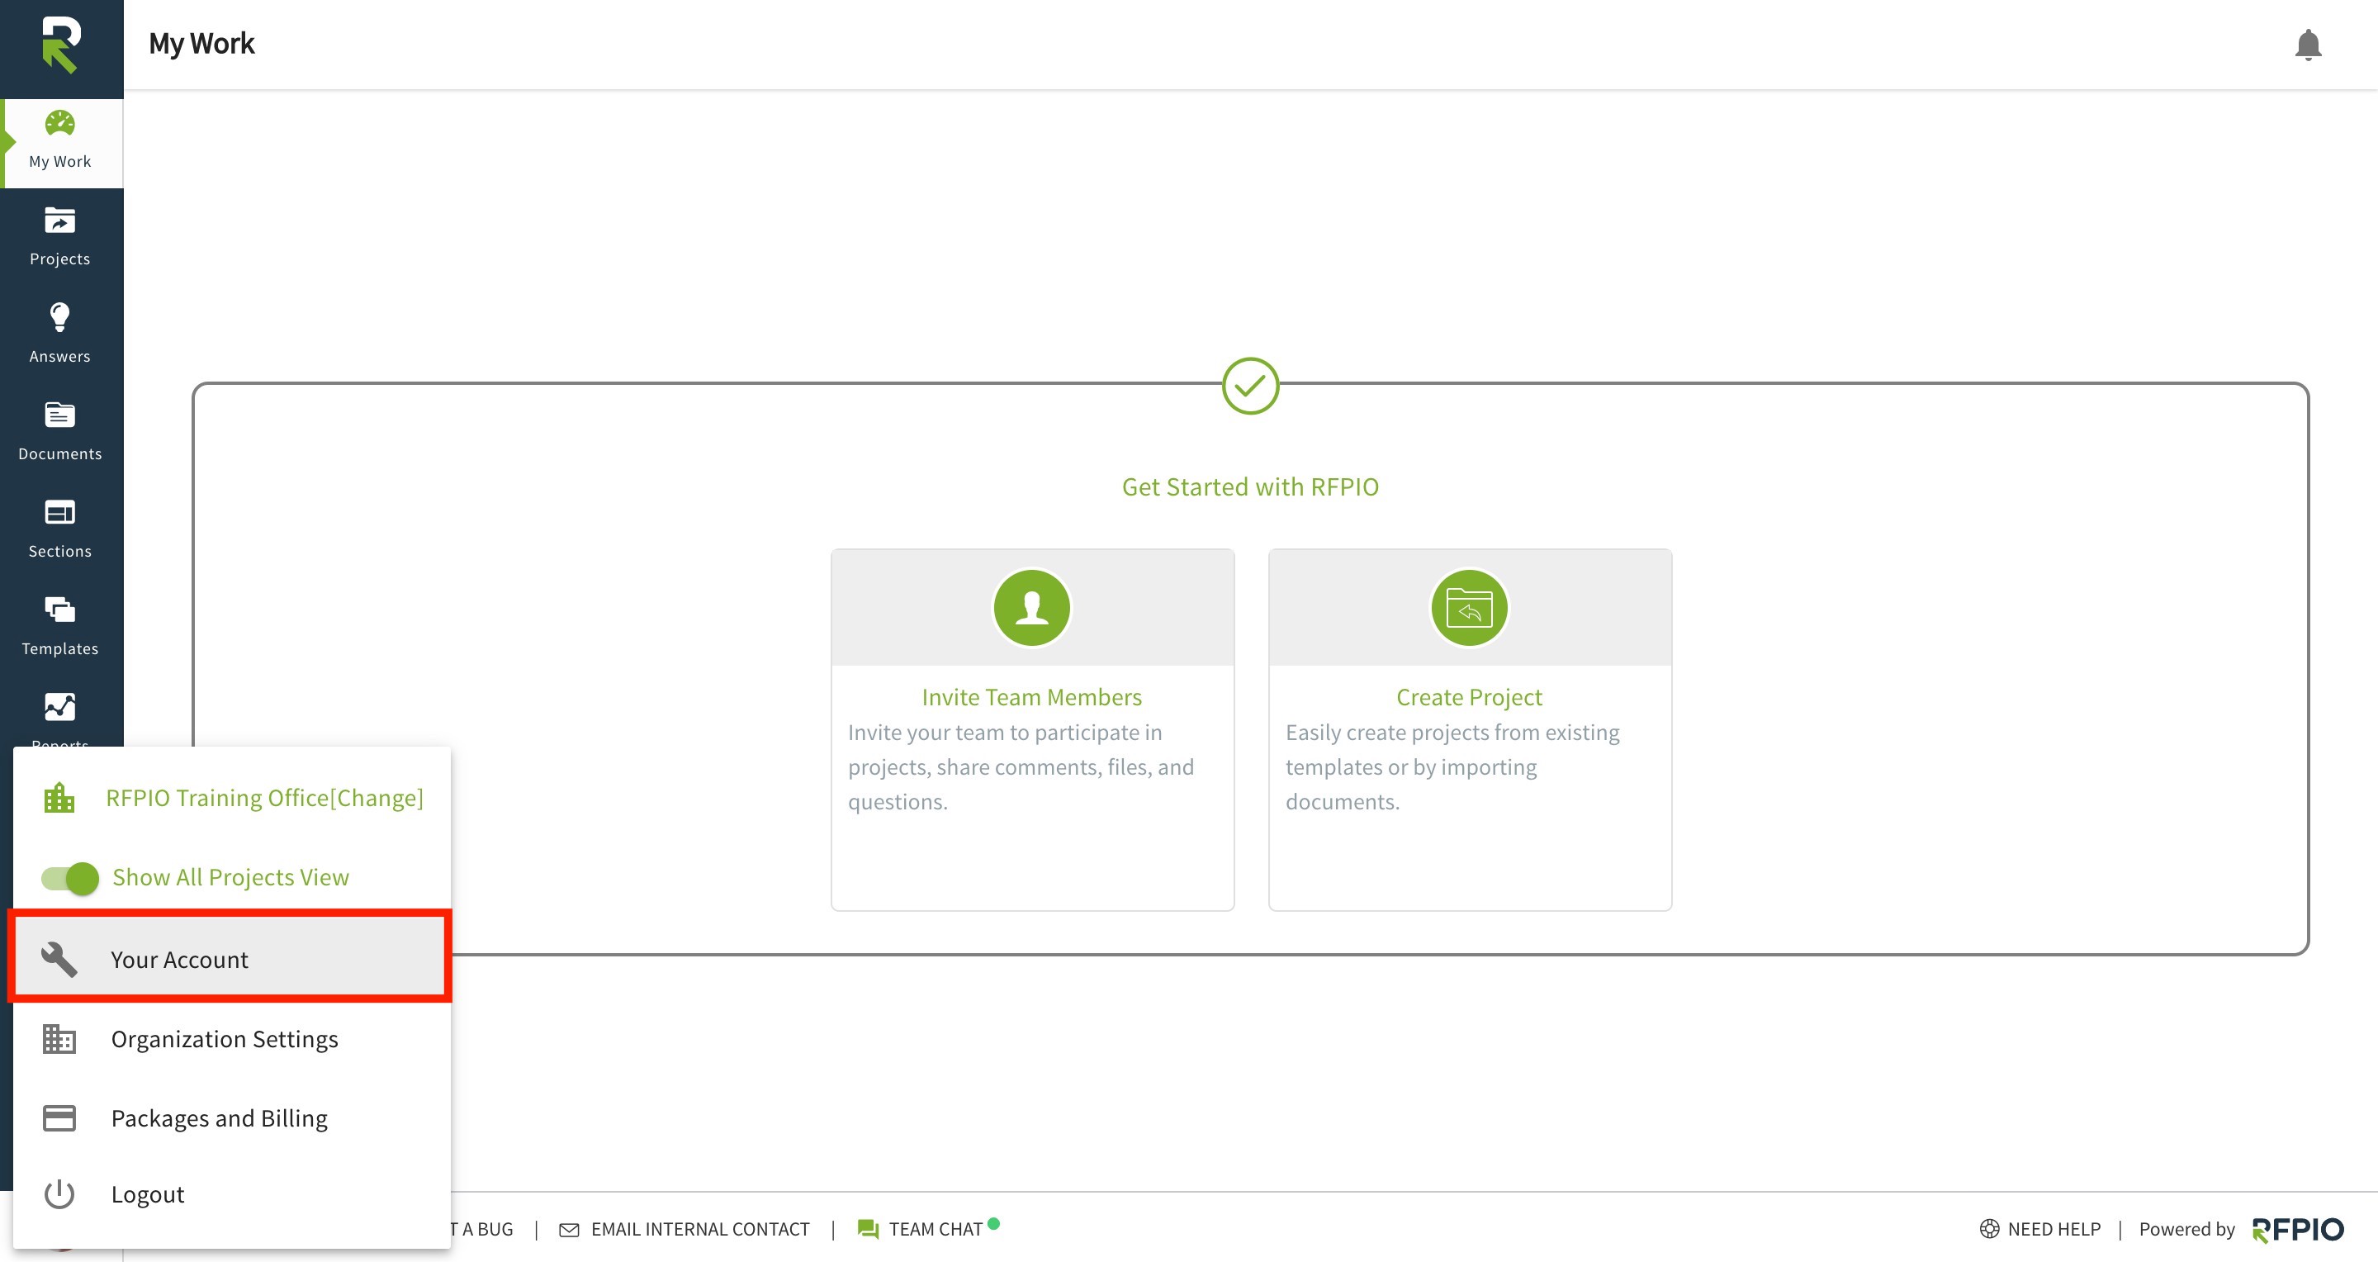
Task: Select Organization Settings menu entry
Action: [232, 1038]
